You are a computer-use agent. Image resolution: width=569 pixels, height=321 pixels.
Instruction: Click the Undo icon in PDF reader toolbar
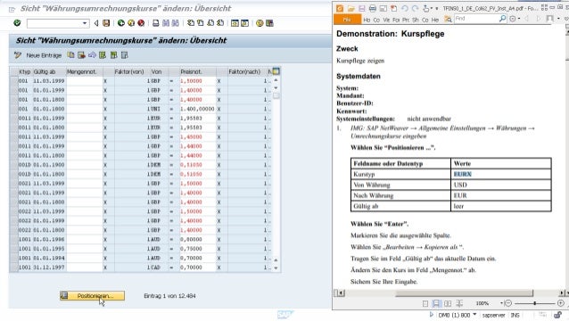tap(405, 8)
